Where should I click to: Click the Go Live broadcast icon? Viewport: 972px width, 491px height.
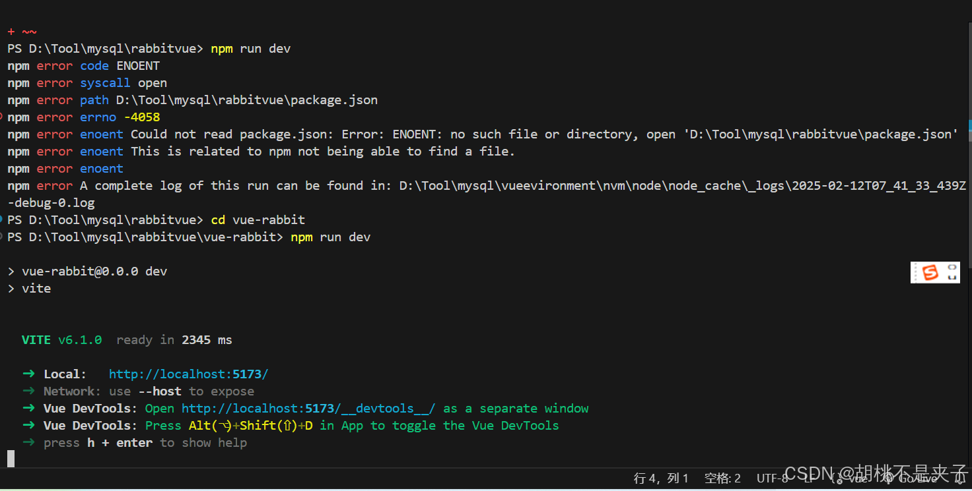tap(889, 480)
